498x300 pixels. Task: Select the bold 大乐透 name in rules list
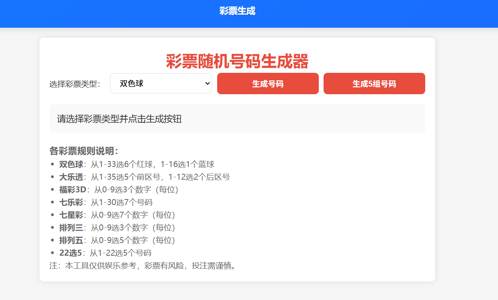(71, 177)
